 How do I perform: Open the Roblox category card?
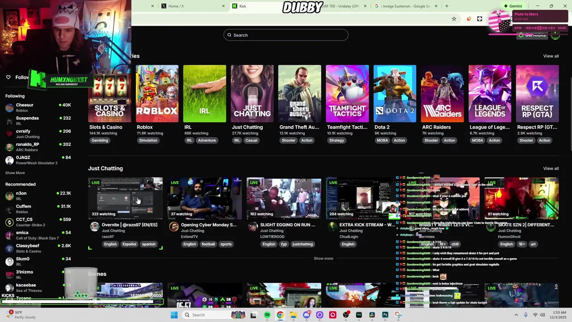(x=157, y=93)
